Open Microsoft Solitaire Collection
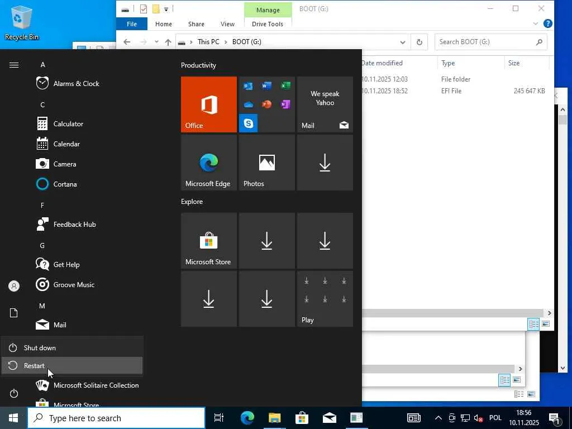This screenshot has width=572, height=429. 87,385
